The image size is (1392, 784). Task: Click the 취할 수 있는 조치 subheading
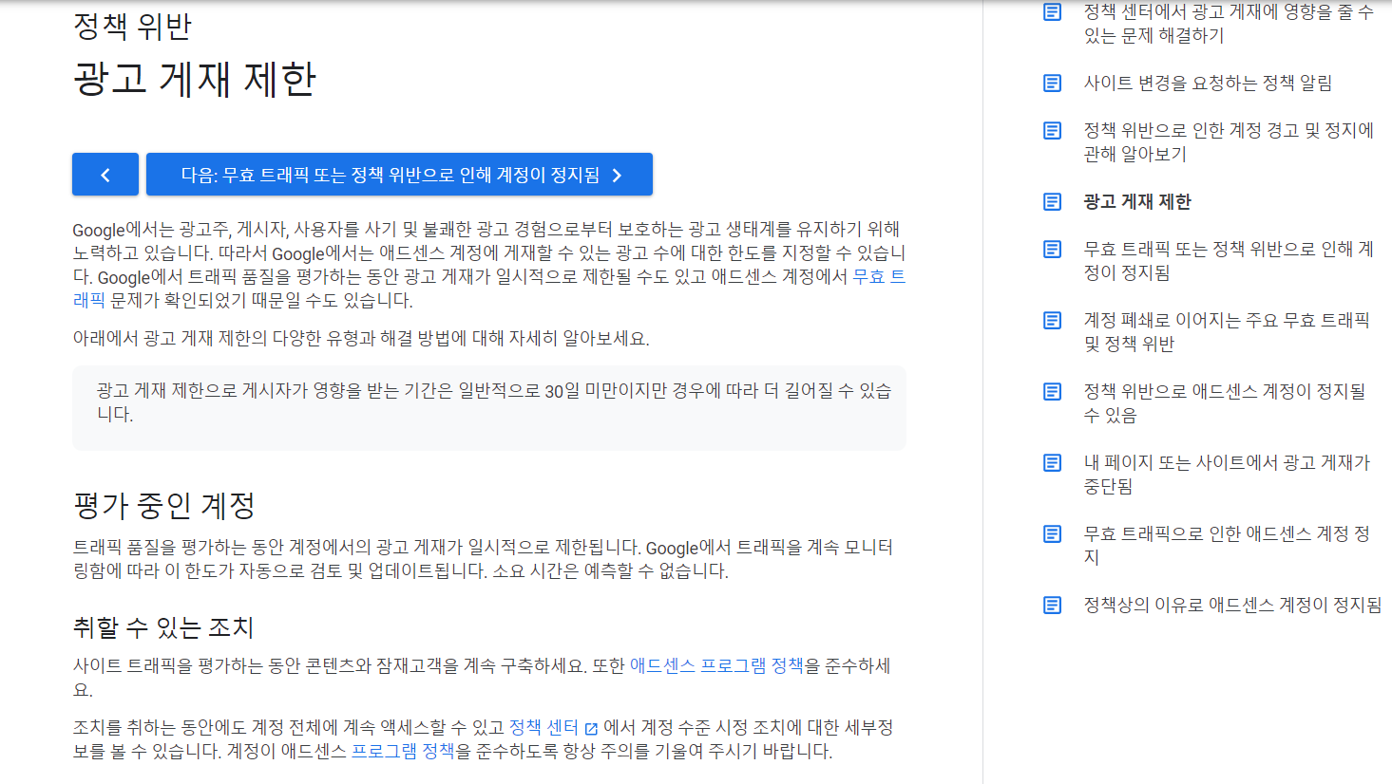[163, 627]
